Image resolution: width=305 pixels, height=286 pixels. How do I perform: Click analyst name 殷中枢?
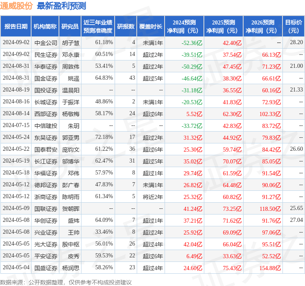(x=70, y=244)
